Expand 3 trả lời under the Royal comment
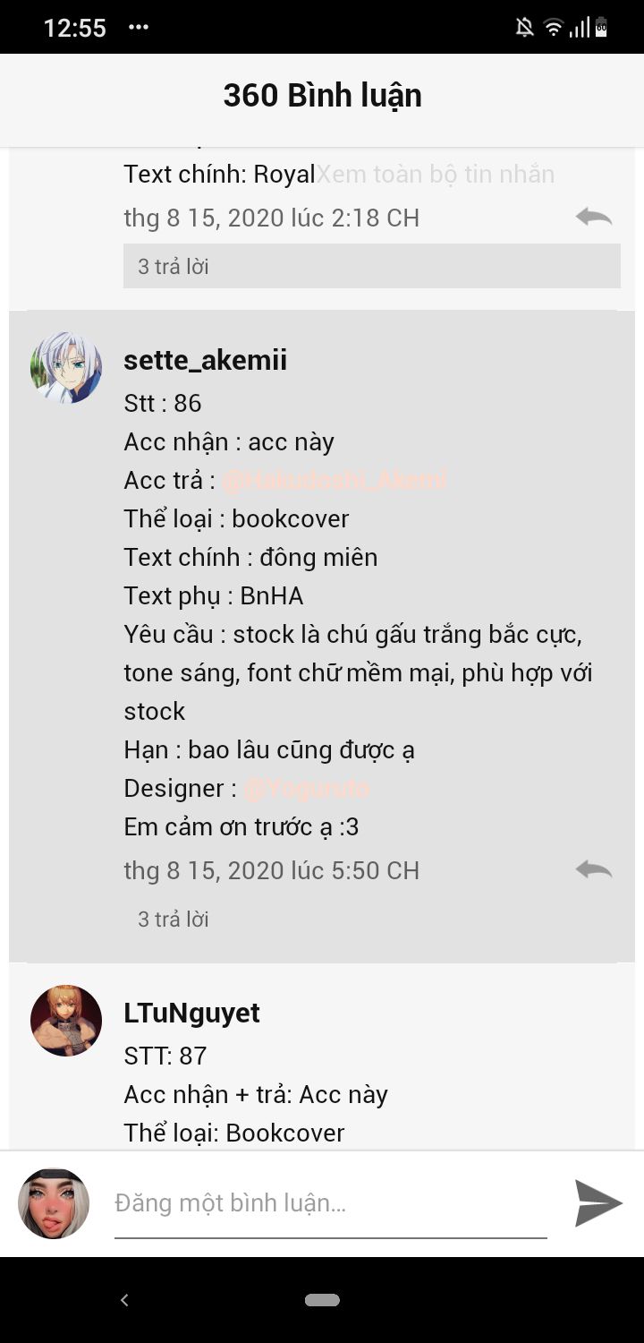The width and height of the screenshot is (644, 1343). point(372,266)
